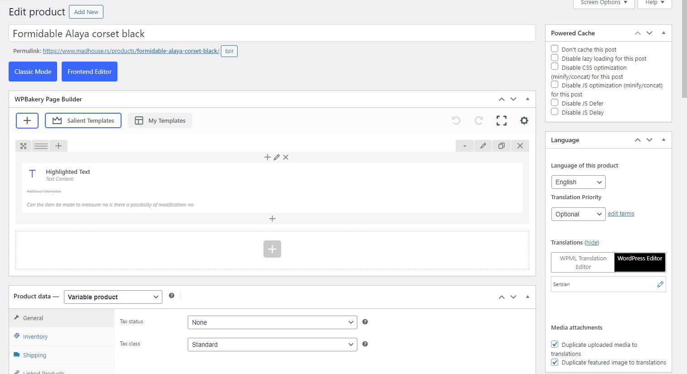Image resolution: width=687 pixels, height=374 pixels.
Task: Open the product permalink URL
Action: 131,51
